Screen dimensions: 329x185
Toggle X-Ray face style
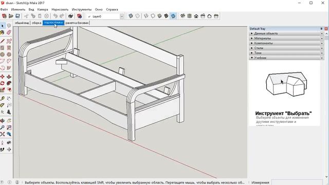click(x=131, y=16)
